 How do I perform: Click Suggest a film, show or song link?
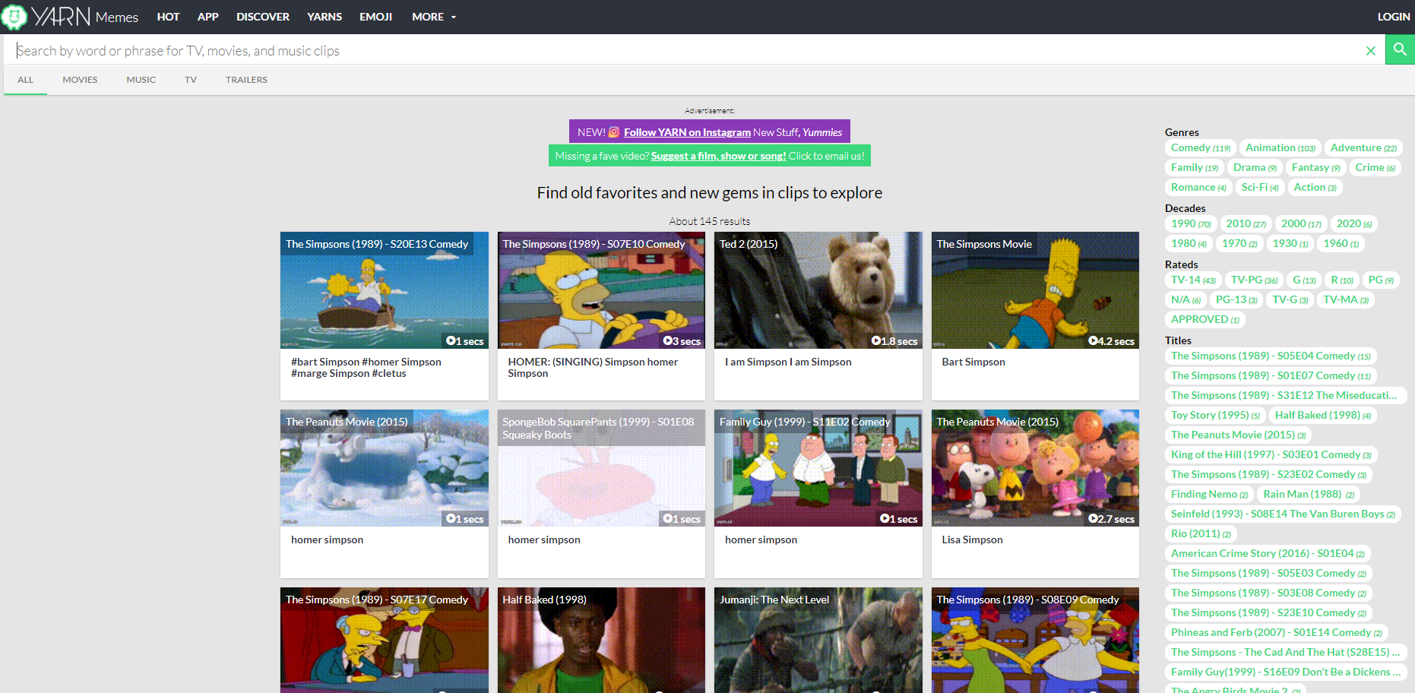click(718, 156)
